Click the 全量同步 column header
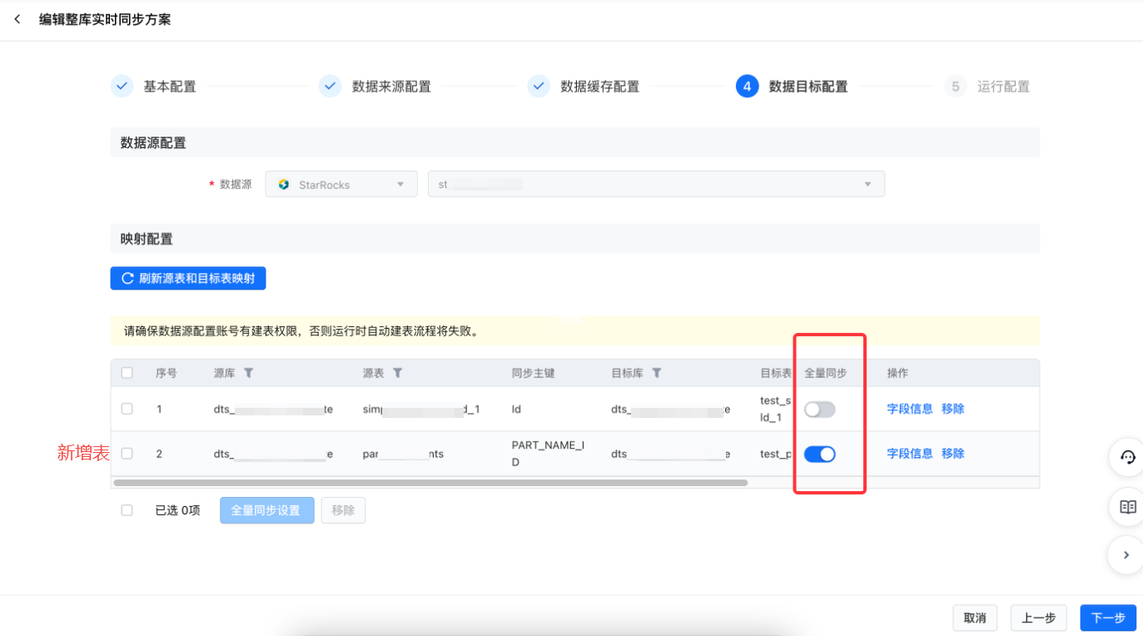This screenshot has width=1143, height=636. (826, 373)
